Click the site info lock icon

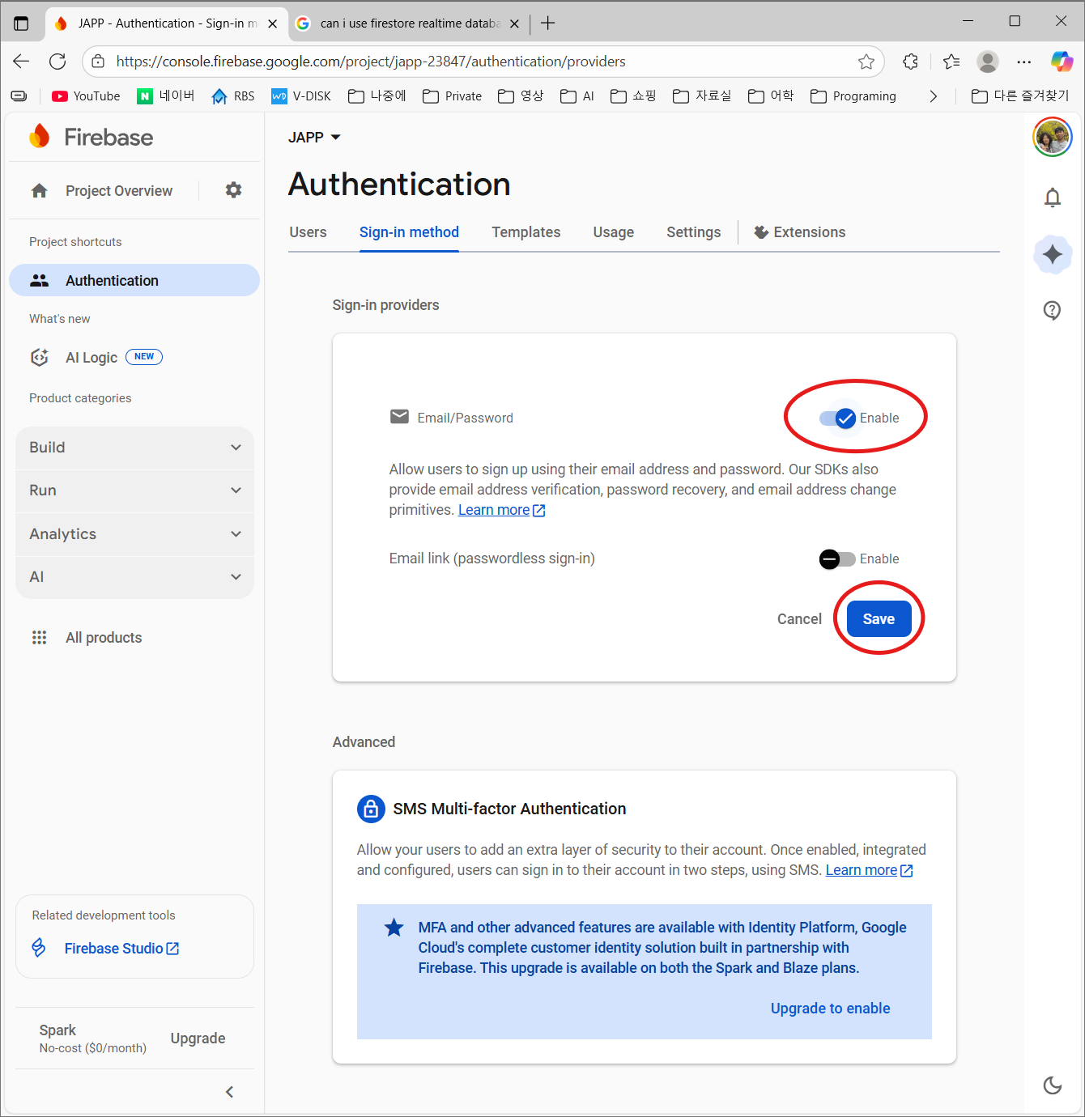(98, 62)
